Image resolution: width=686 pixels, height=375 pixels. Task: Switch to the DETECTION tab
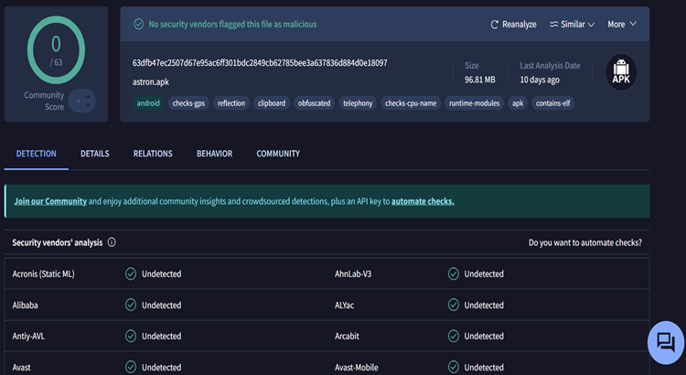point(37,154)
